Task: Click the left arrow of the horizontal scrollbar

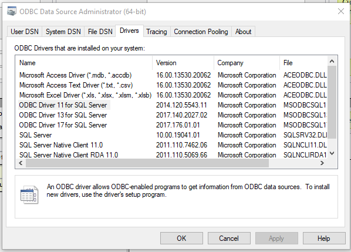Action: point(21,163)
